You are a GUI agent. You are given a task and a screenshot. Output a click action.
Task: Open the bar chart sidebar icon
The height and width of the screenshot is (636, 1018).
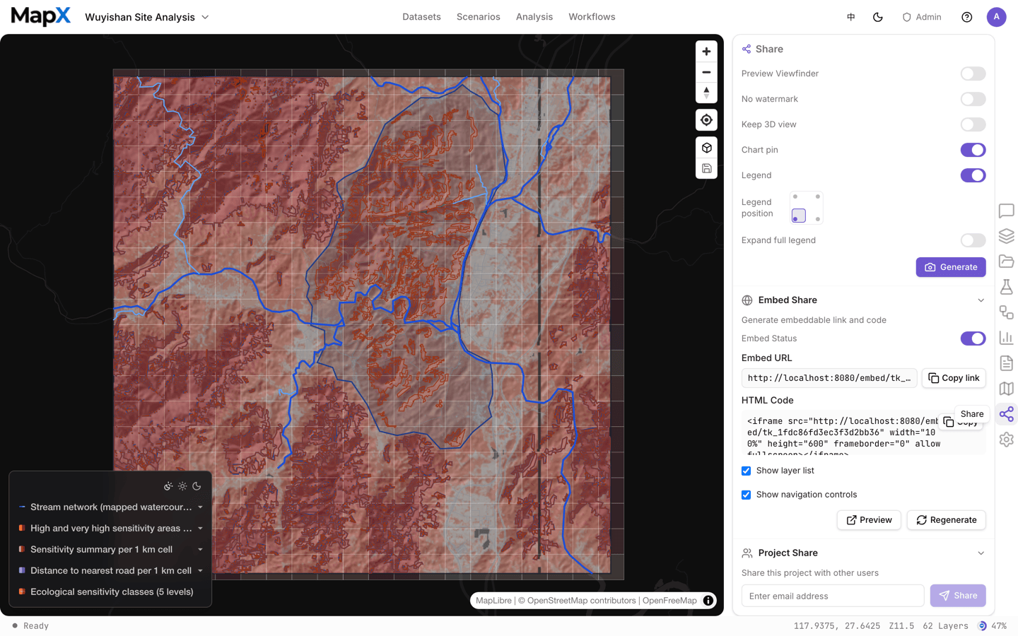(x=1007, y=338)
